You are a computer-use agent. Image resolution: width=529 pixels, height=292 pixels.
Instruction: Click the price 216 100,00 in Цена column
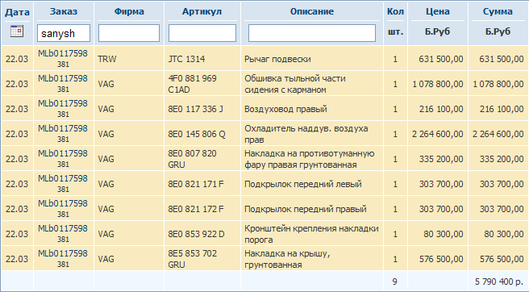(441, 109)
